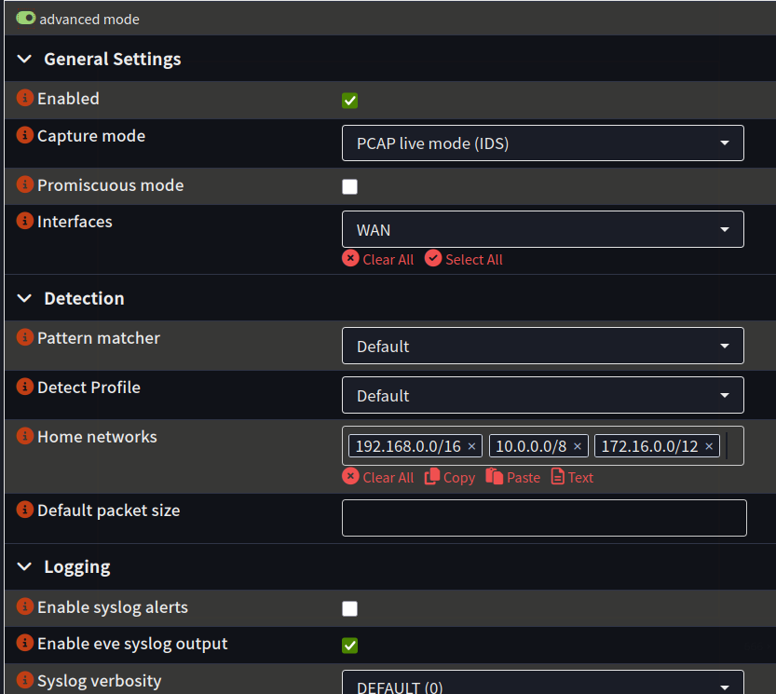Viewport: 776px width, 694px height.
Task: Show help info for Home networks
Action: pos(25,436)
